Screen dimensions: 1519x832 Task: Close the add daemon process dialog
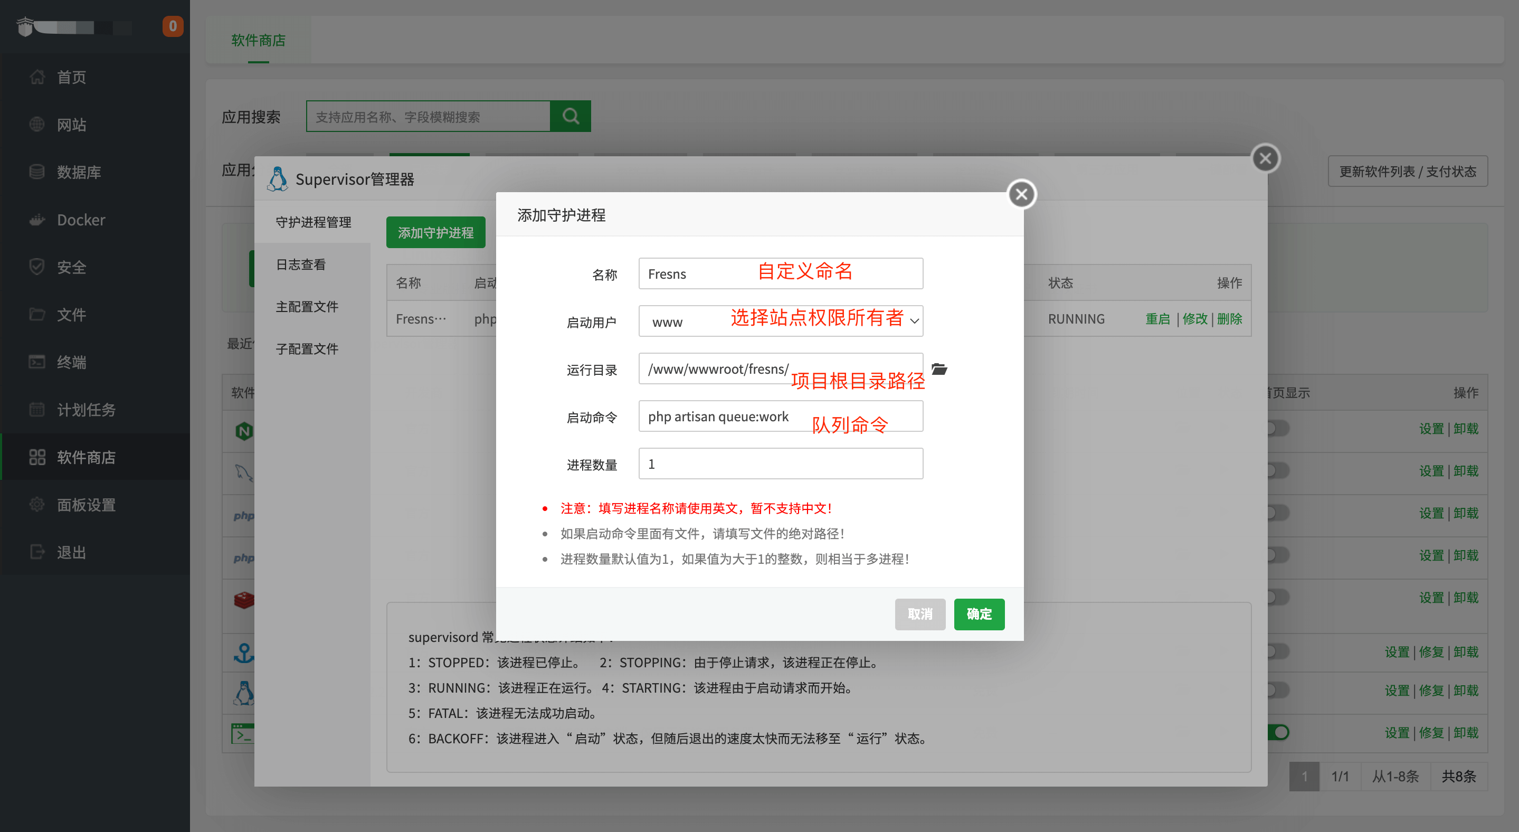point(1022,194)
